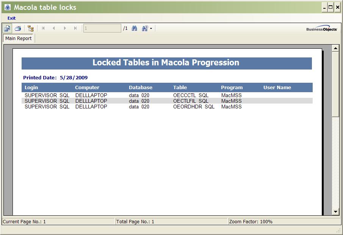Click the OECTLFIL SQL table cell

(x=191, y=101)
